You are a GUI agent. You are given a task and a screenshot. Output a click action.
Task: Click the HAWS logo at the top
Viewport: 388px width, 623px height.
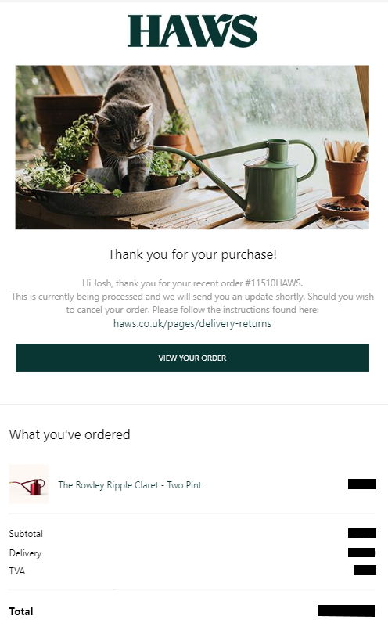[x=192, y=31]
